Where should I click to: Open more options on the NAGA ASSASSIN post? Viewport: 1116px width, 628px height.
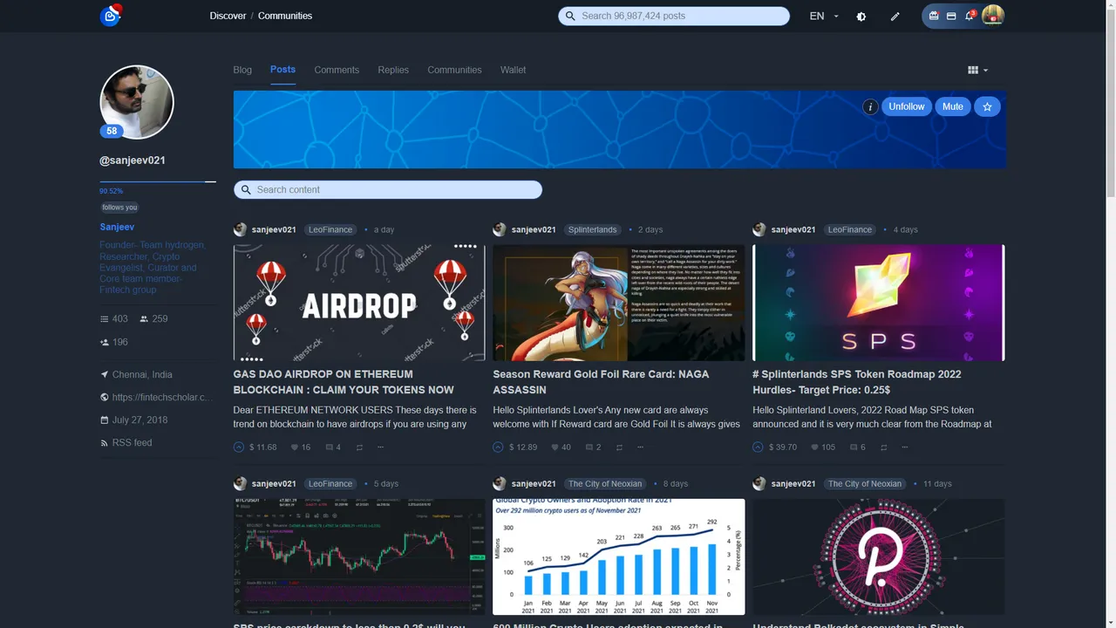point(641,447)
